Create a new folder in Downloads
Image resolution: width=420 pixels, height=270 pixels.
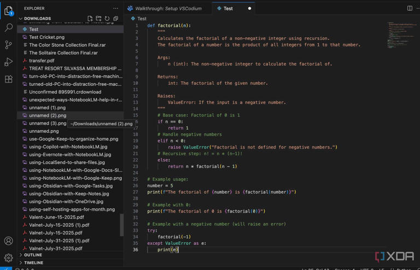tap(98, 19)
